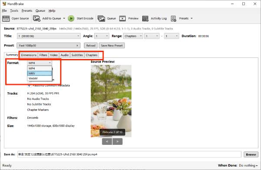Click the H.264 (x264), 30 FPS PFR text
Viewport: 261px width, 170px height.
(x=43, y=94)
